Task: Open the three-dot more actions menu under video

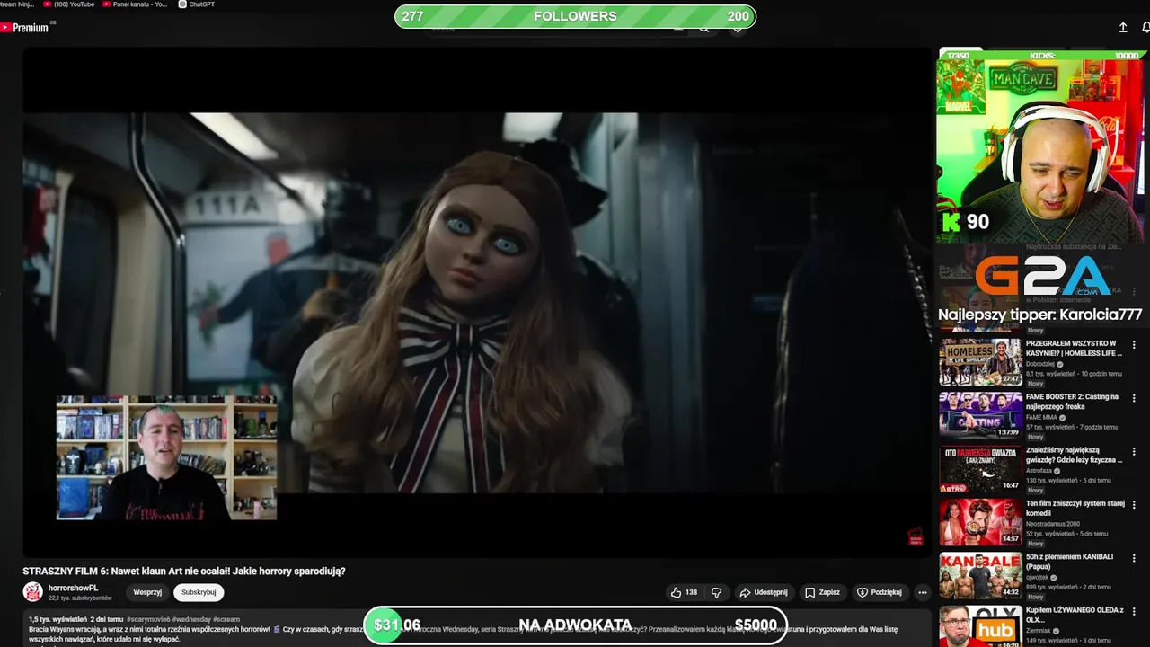Action: coord(922,592)
